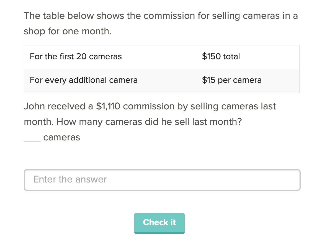This screenshot has height=252, width=330.
Task: Click the "For every additional camera" cell
Action: [84, 80]
